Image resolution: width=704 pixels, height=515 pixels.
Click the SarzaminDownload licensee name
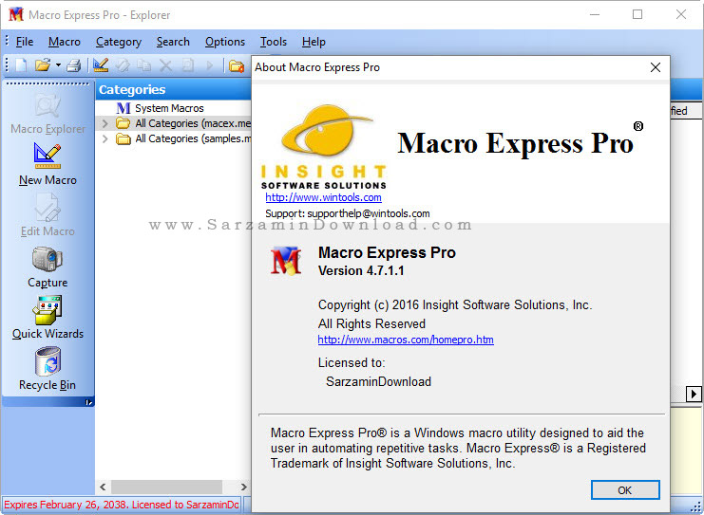[378, 381]
